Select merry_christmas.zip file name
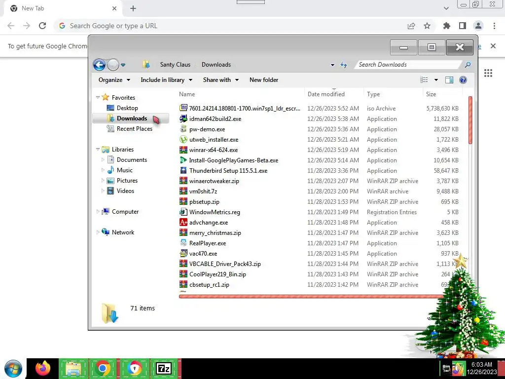 pyautogui.click(x=215, y=233)
